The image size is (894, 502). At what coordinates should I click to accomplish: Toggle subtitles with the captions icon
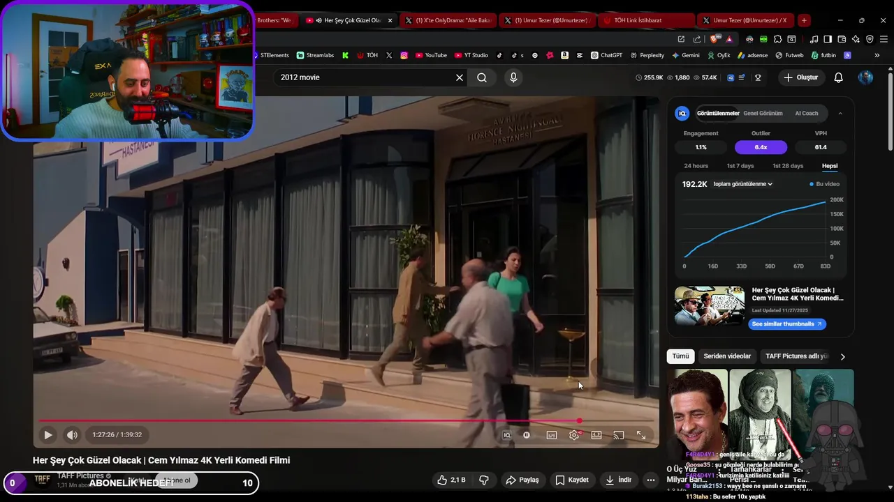(552, 435)
